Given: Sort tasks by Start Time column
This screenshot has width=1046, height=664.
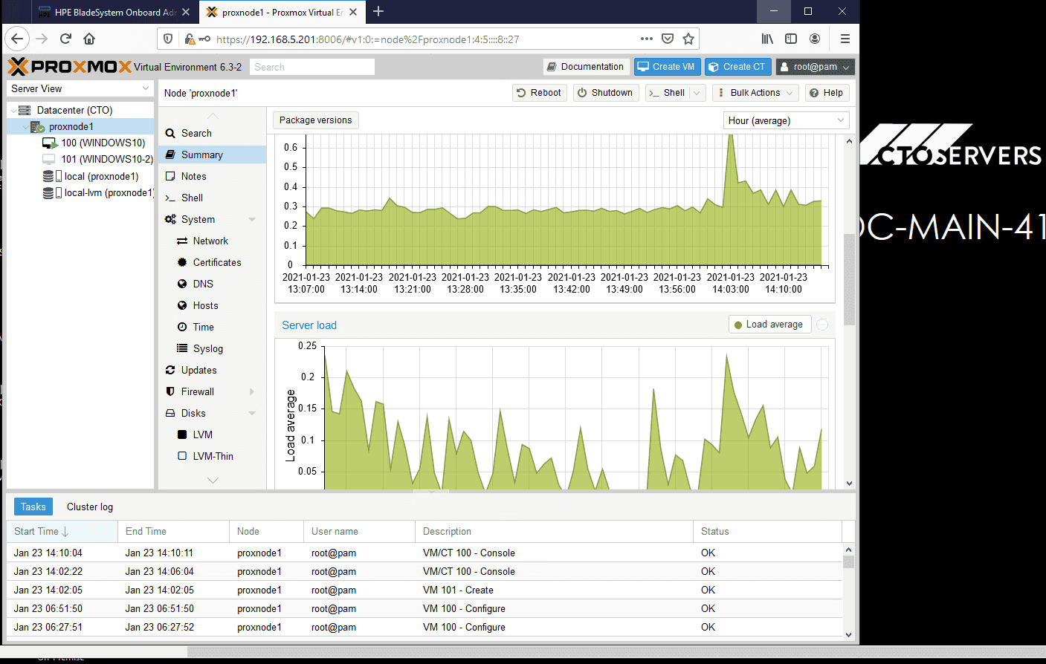Looking at the screenshot, I should [x=62, y=532].
